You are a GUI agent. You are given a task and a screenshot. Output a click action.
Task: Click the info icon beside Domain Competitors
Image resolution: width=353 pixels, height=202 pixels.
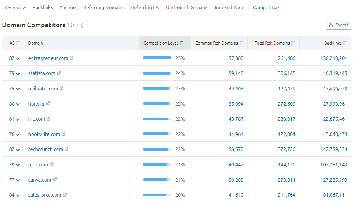point(82,25)
